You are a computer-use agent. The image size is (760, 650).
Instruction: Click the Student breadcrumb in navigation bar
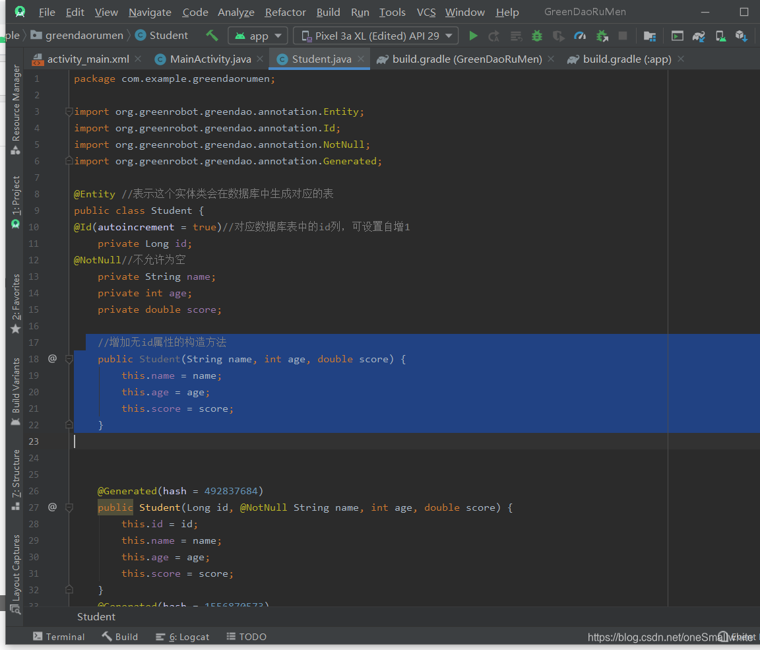click(162, 36)
